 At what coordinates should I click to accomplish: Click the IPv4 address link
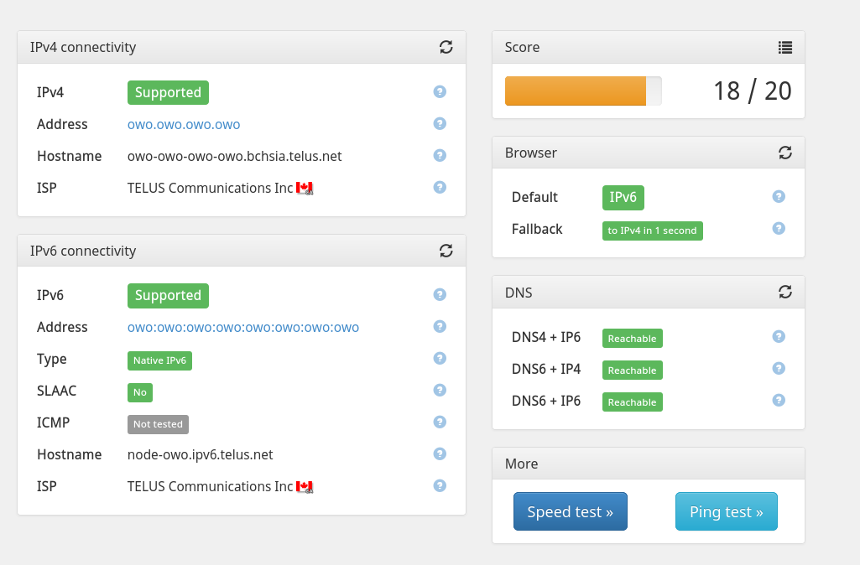pos(184,124)
